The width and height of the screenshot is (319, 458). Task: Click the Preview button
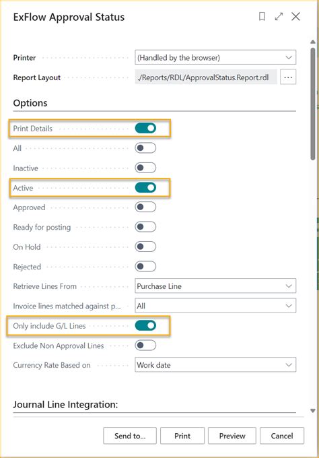[232, 436]
